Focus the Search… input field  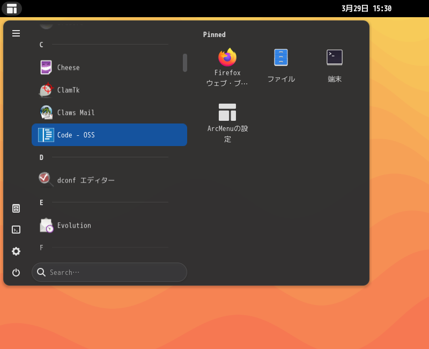point(109,272)
